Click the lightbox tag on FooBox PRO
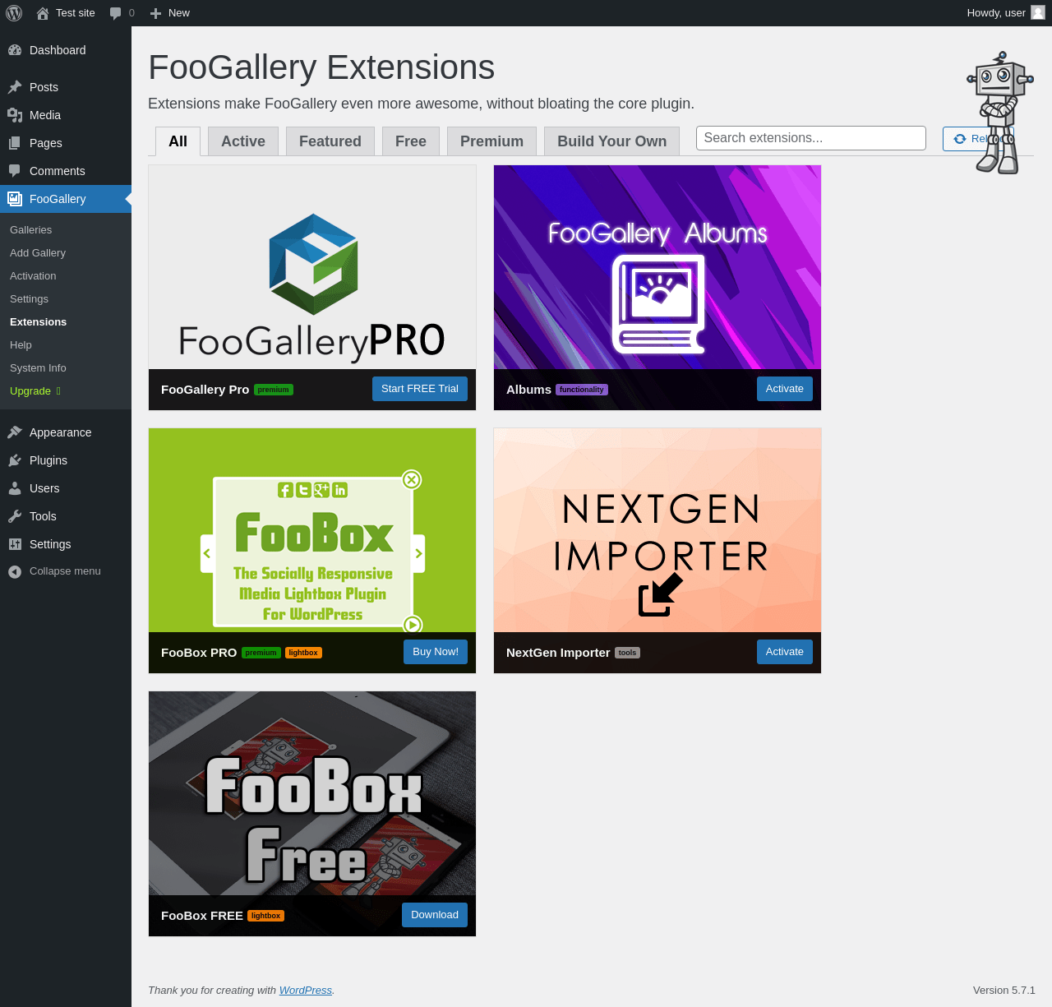This screenshot has height=1007, width=1052. coord(303,653)
